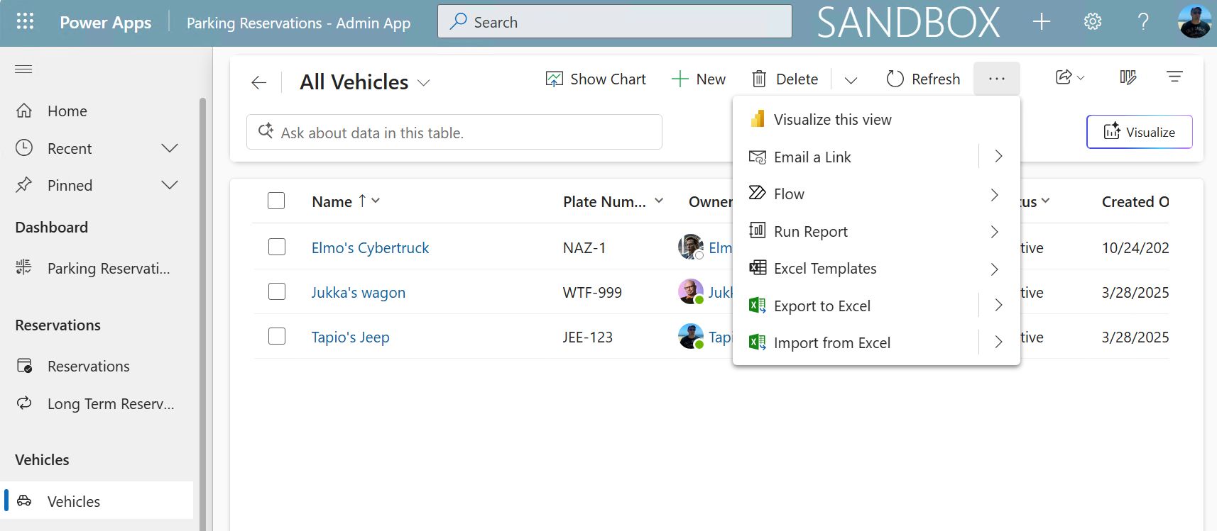Click Tapio's owner avatar picture
This screenshot has width=1217, height=531.
point(690,336)
